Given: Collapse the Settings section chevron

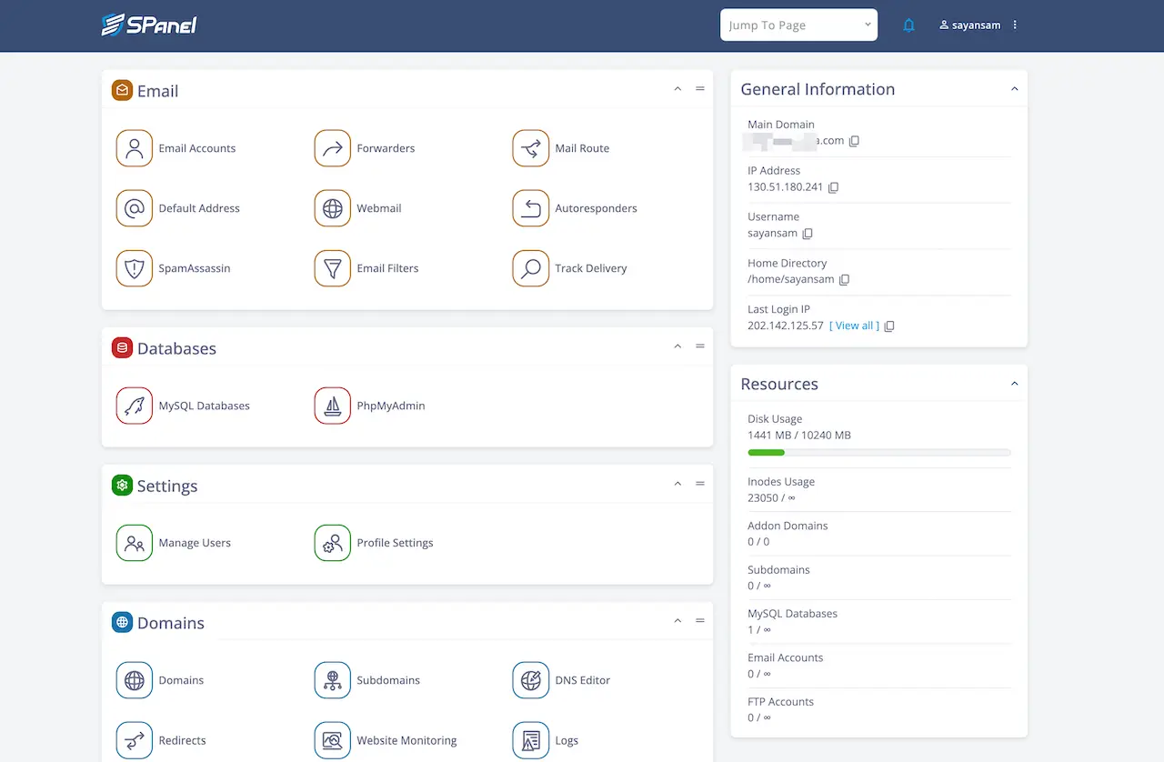Looking at the screenshot, I should tap(677, 484).
